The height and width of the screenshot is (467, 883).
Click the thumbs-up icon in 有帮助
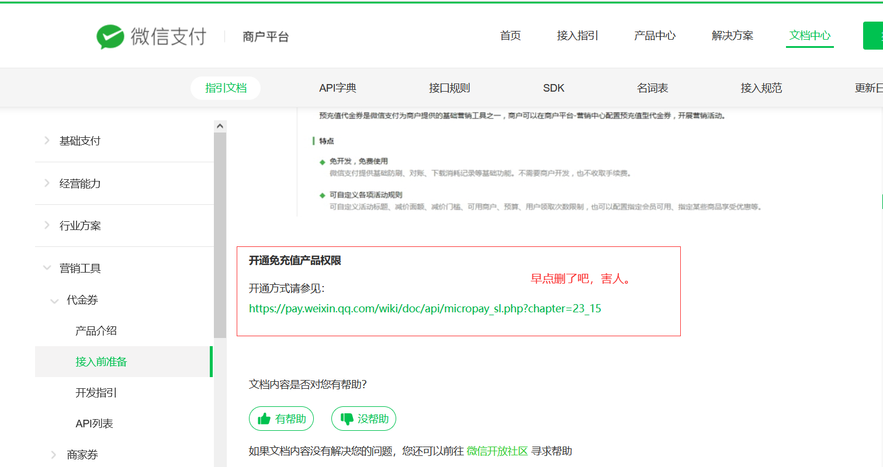point(264,419)
